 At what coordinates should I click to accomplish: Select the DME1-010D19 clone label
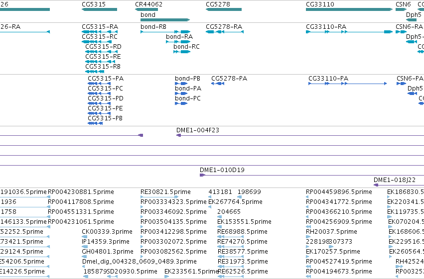pos(222,170)
